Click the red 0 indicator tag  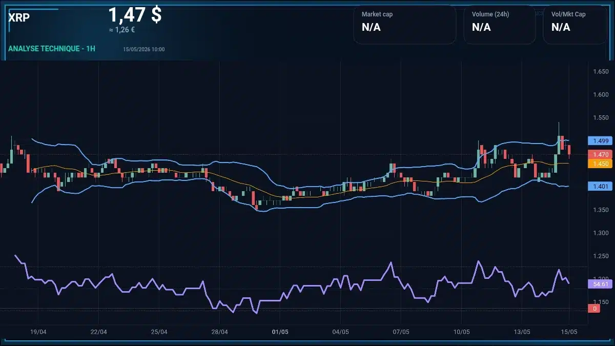click(x=594, y=309)
